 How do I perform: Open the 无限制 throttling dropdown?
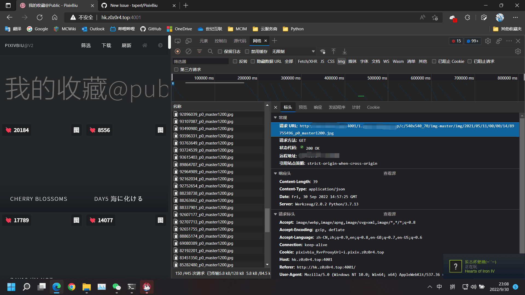point(293,51)
